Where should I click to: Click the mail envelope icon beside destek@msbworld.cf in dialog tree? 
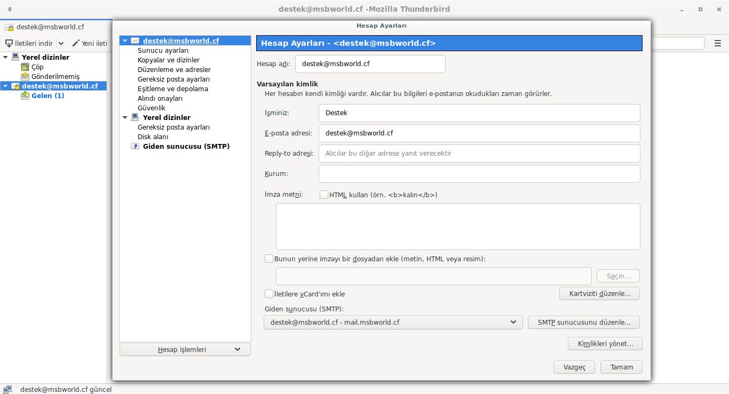pos(135,41)
